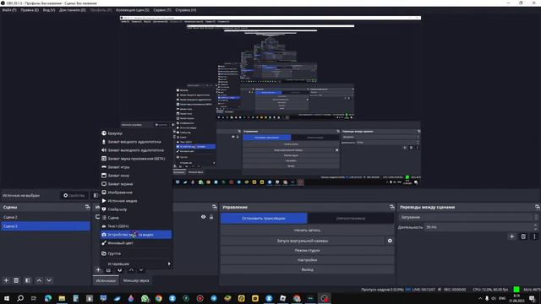Open File Explorer from the taskbar
The height and width of the screenshot is (304, 541).
pyautogui.click(x=62, y=298)
